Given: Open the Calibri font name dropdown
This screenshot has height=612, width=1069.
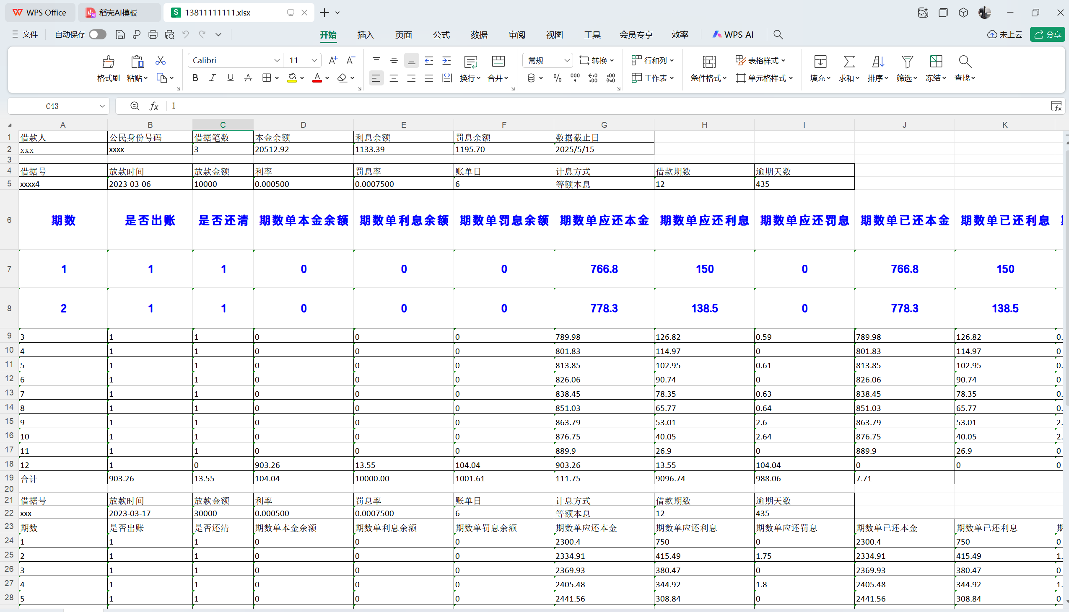Looking at the screenshot, I should point(277,60).
